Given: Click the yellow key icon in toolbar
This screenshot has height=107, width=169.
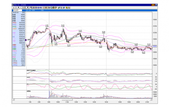Looking at the screenshot, I should 67,8.
